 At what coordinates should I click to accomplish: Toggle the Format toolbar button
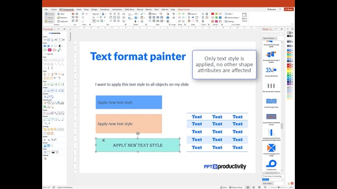[x=49, y=14]
